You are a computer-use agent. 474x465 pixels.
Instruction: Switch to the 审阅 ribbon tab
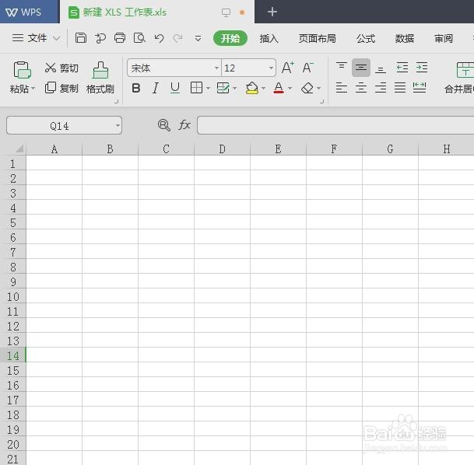pos(444,38)
